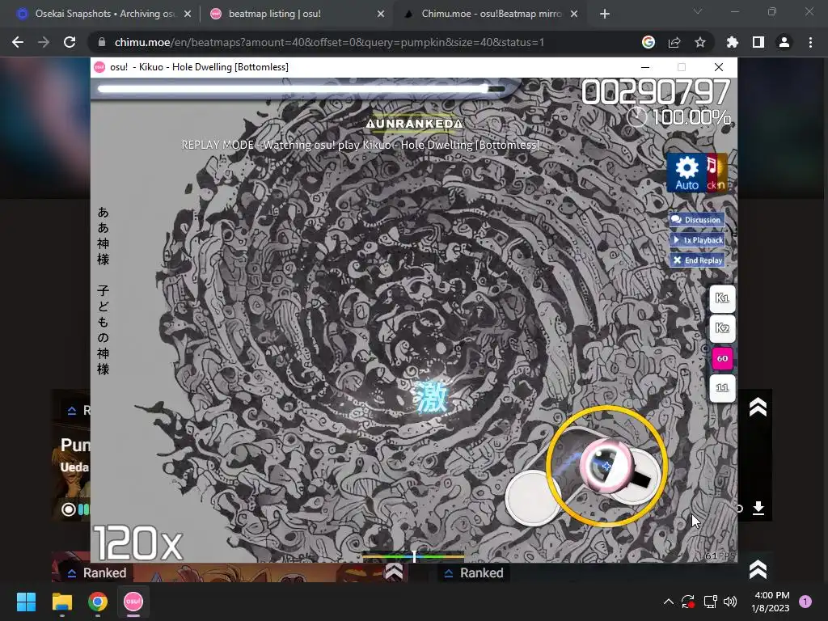Image resolution: width=828 pixels, height=621 pixels.
Task: Share this page icon
Action: pos(674,42)
